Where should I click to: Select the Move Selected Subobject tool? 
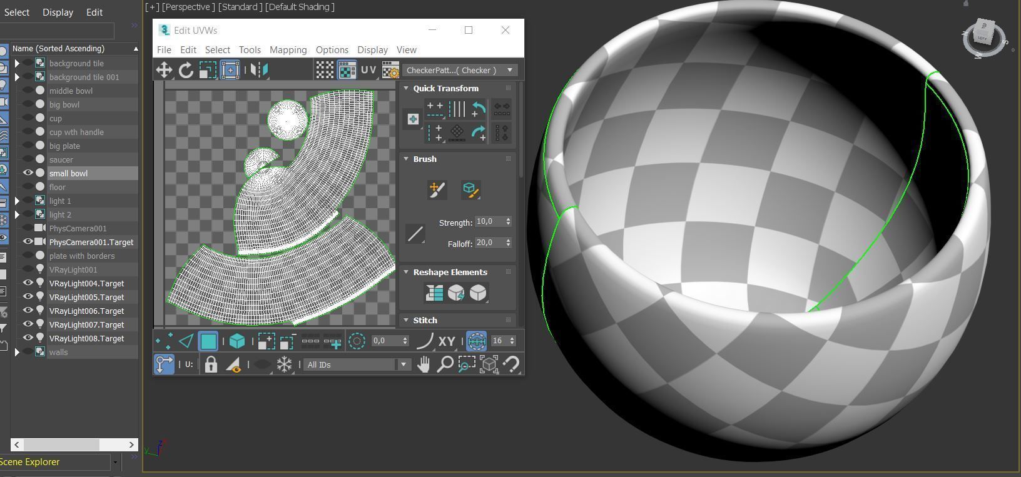(x=164, y=70)
